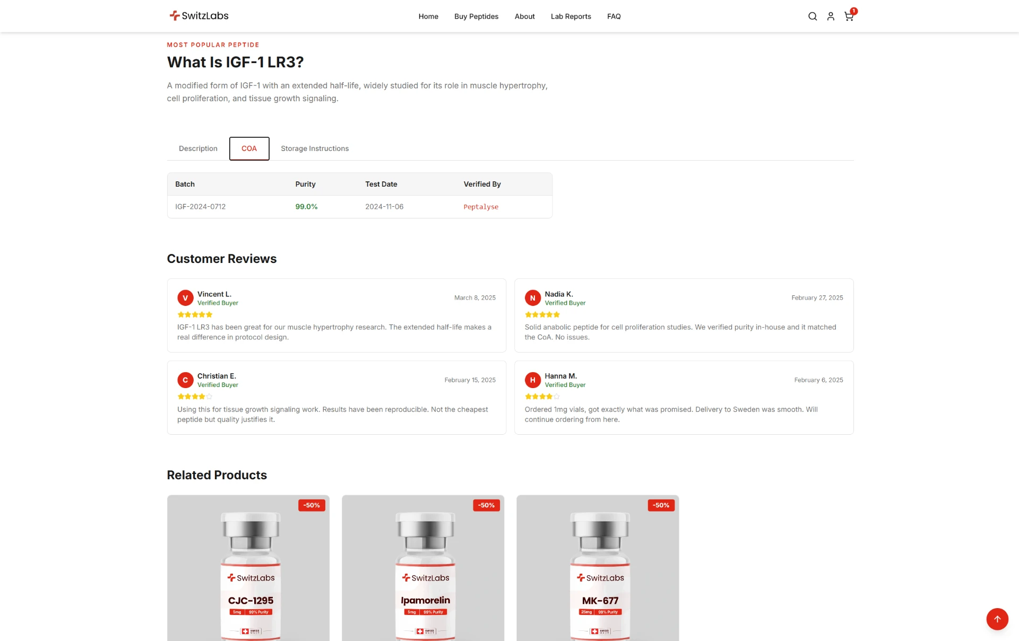Click review date February 6, 2025

click(819, 380)
